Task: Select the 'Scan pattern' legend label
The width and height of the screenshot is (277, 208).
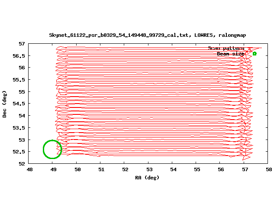Action: [x=226, y=48]
